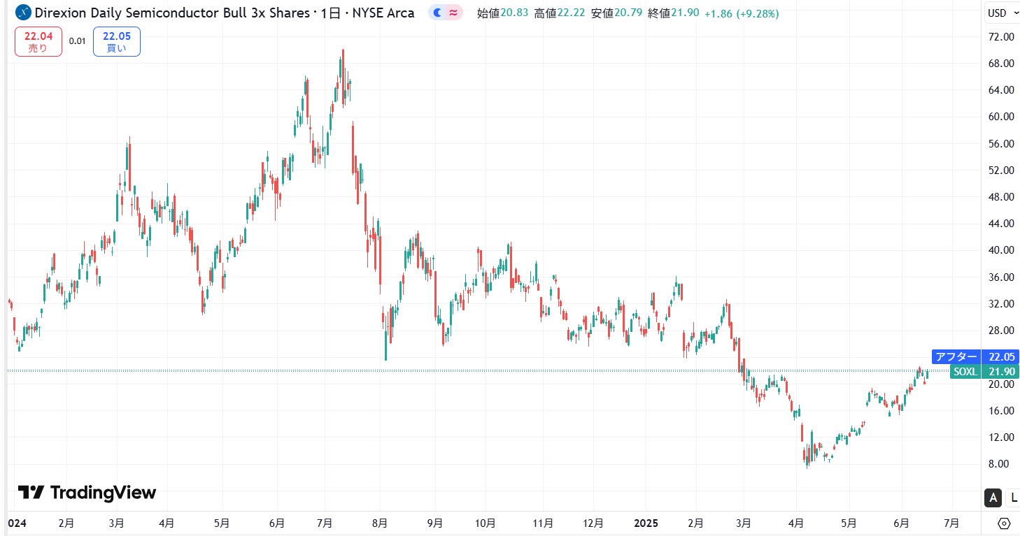Image resolution: width=1020 pixels, height=536 pixels.
Task: Click the red 22.04 売り sell button
Action: pyautogui.click(x=38, y=42)
